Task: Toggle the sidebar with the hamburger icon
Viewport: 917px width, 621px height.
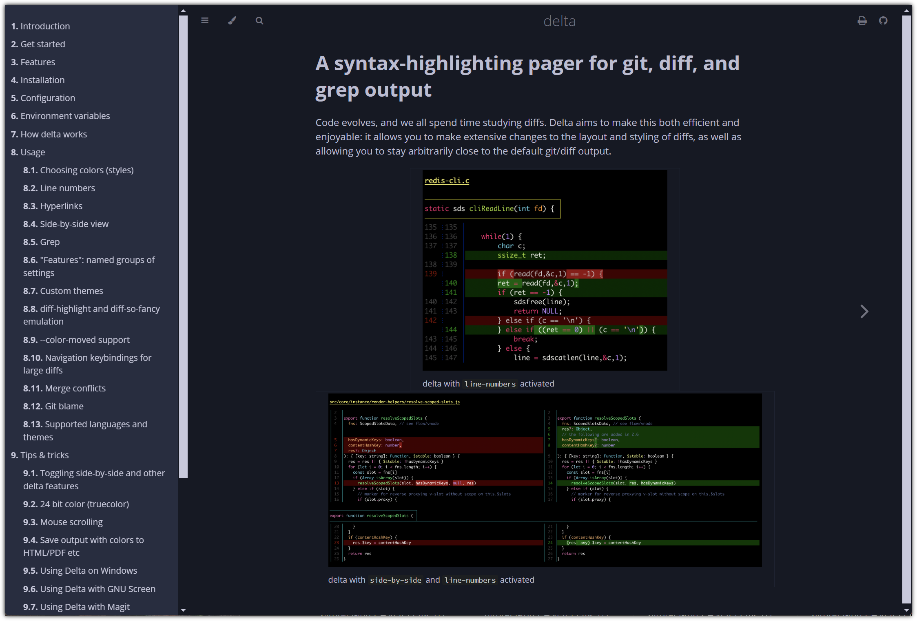Action: pos(205,21)
